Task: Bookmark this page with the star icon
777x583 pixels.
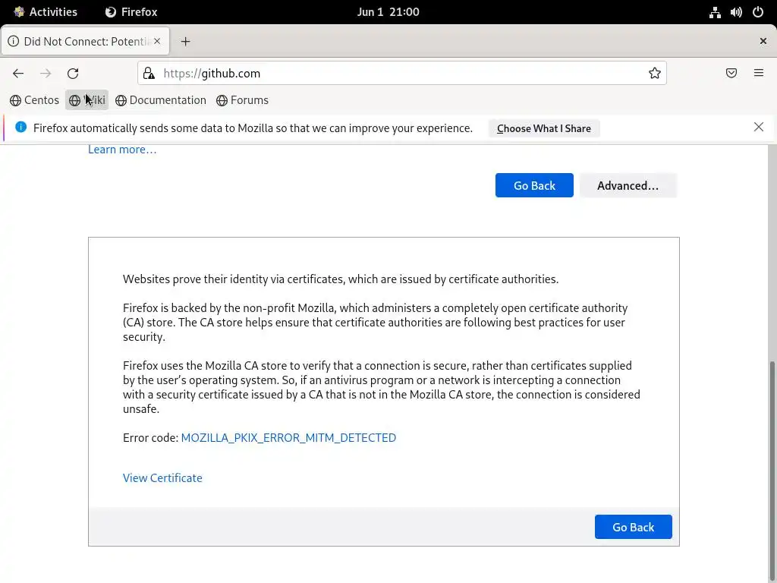Action: tap(655, 74)
